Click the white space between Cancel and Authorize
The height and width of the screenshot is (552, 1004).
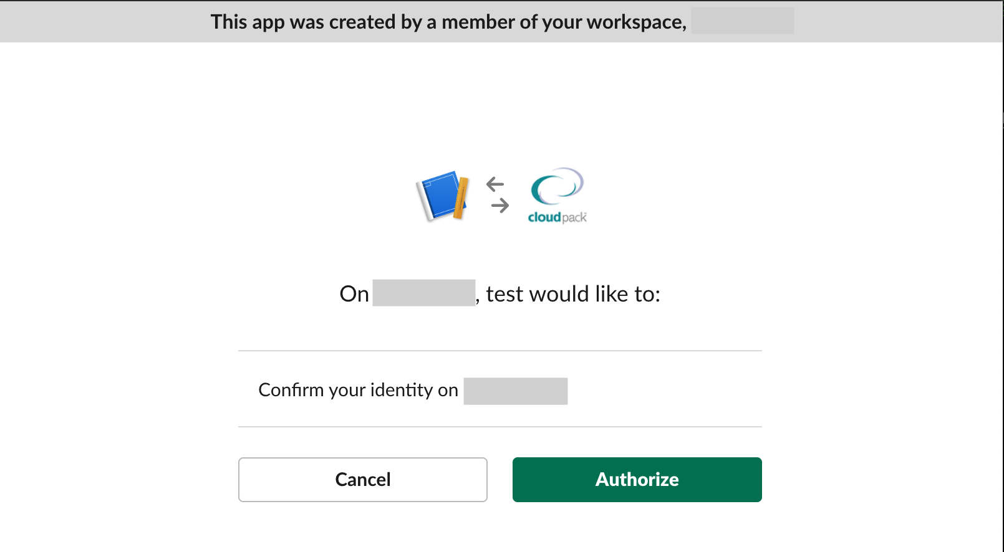(500, 480)
